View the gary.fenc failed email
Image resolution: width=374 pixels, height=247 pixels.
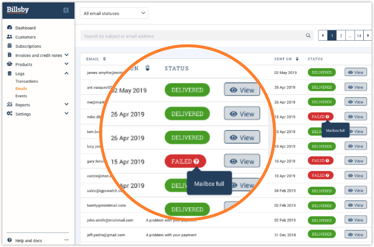pyautogui.click(x=356, y=161)
